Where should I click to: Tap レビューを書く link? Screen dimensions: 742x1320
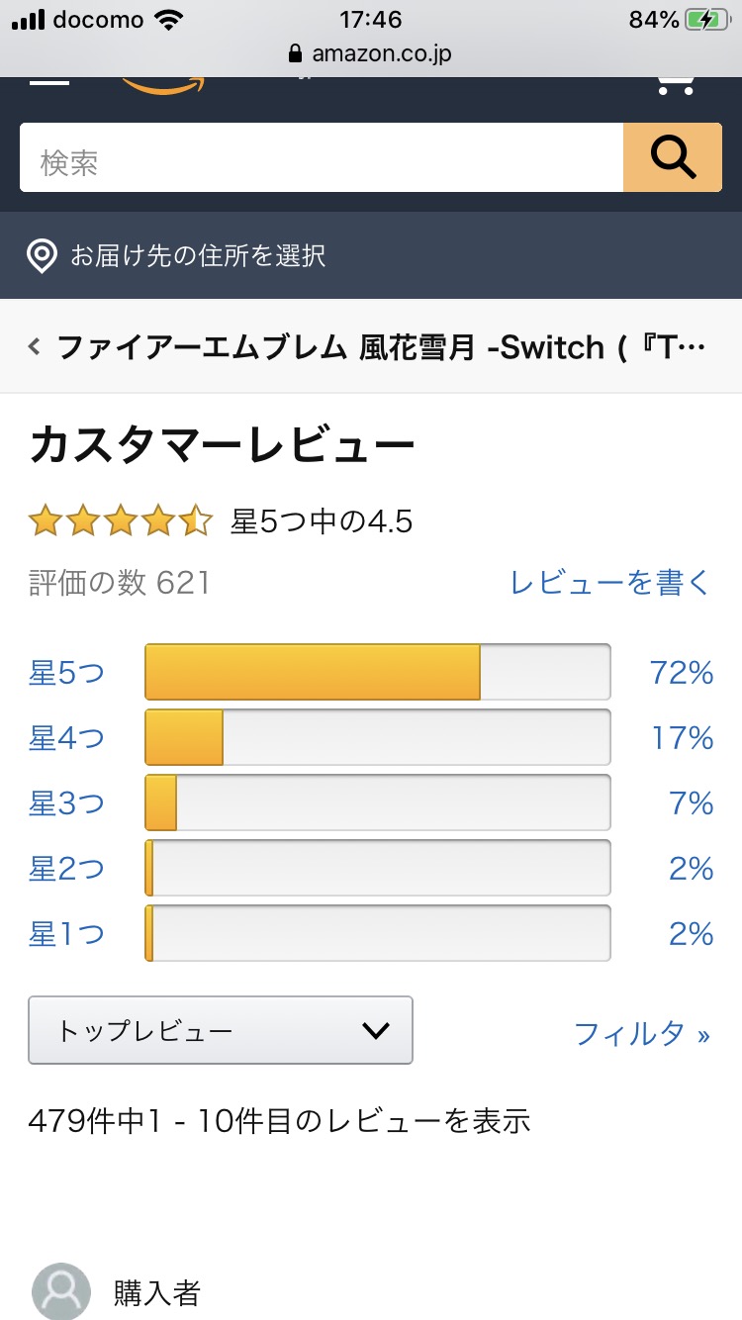click(609, 583)
